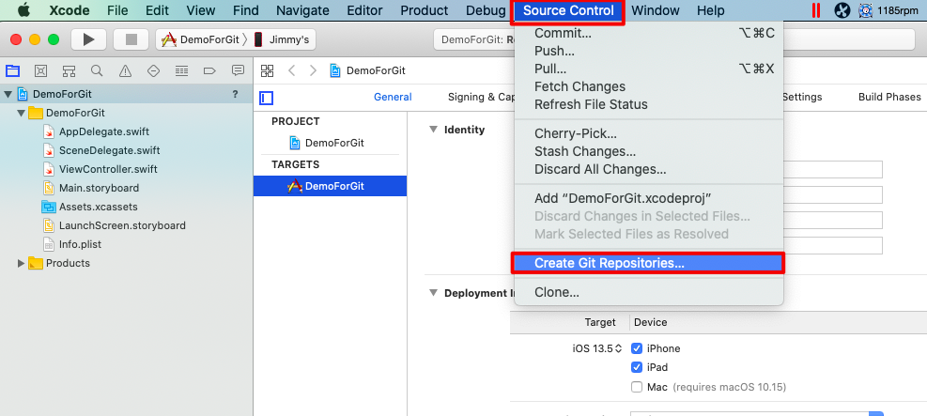Click the Stop button in toolbar

131,39
